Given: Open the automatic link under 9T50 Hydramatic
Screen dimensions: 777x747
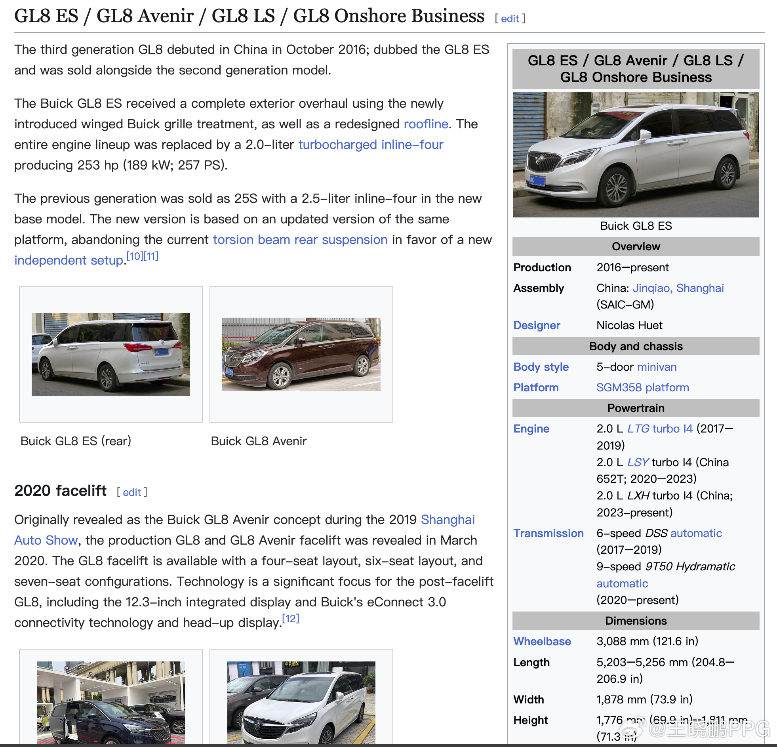Looking at the screenshot, I should pyautogui.click(x=622, y=584).
